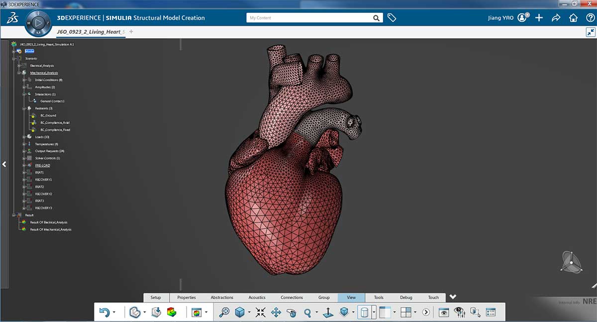Click the magnifier Zoom tool icon
Viewport: 597px width, 322px height.
(x=307, y=312)
